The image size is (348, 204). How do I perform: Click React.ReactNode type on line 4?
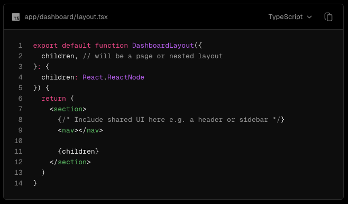(113, 77)
